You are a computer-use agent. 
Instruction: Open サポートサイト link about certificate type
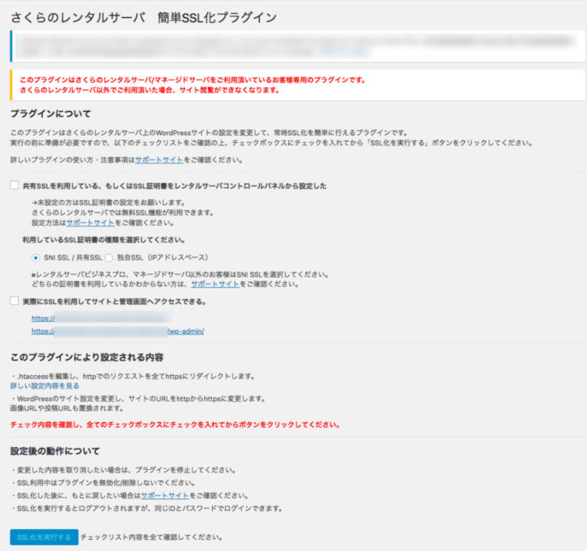pyautogui.click(x=215, y=284)
